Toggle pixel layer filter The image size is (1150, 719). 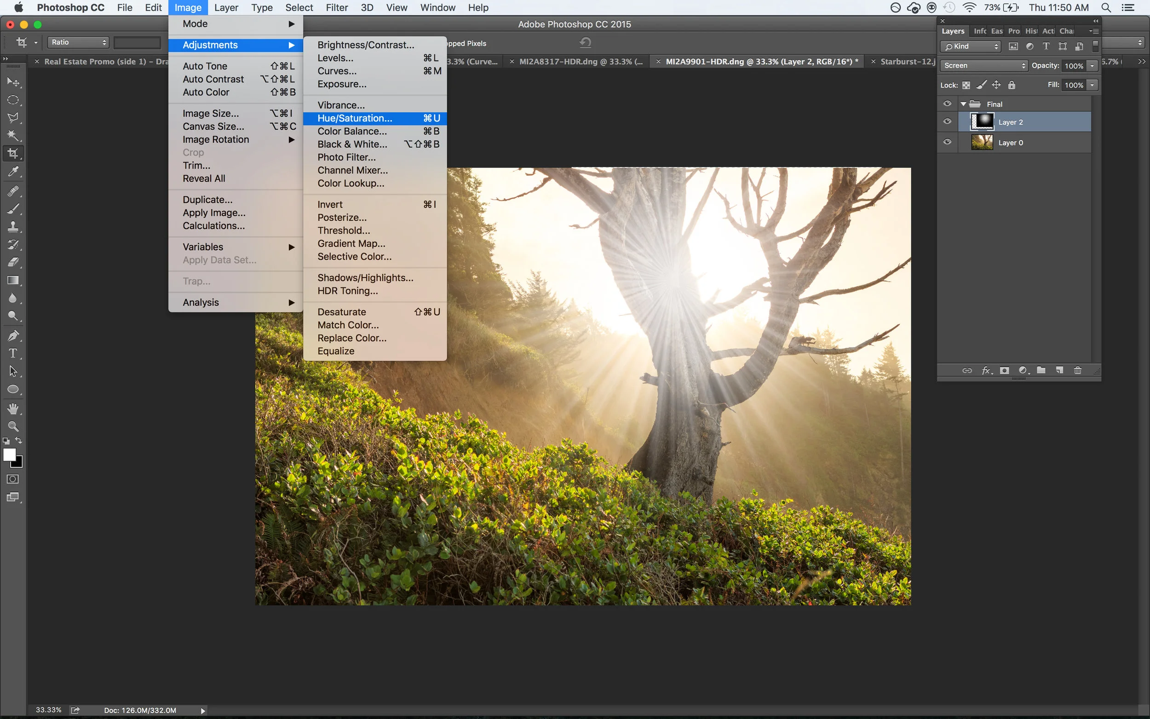[x=1013, y=46]
